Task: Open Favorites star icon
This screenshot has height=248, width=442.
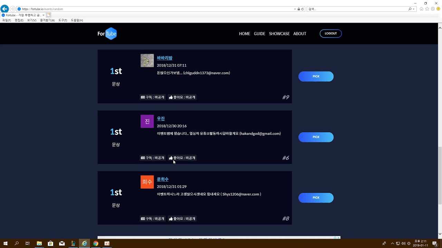Action: pos(427,9)
